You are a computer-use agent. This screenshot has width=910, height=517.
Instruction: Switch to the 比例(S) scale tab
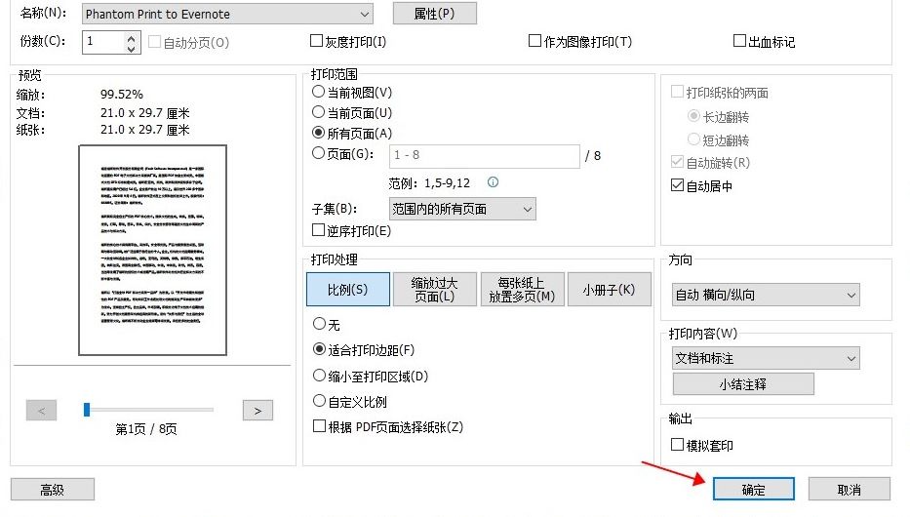click(348, 289)
